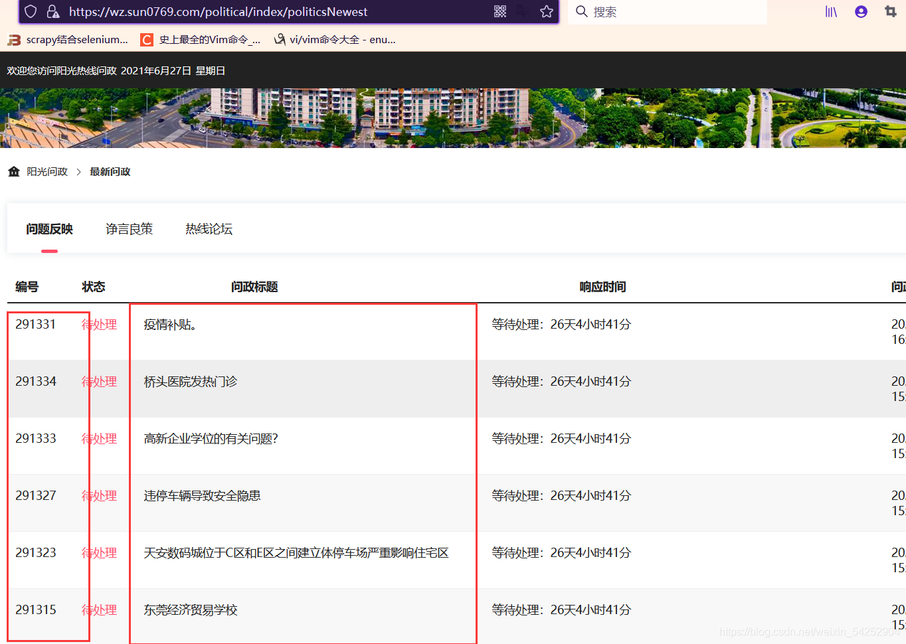Click the padlock site security icon
This screenshot has height=644, width=906.
point(53,11)
